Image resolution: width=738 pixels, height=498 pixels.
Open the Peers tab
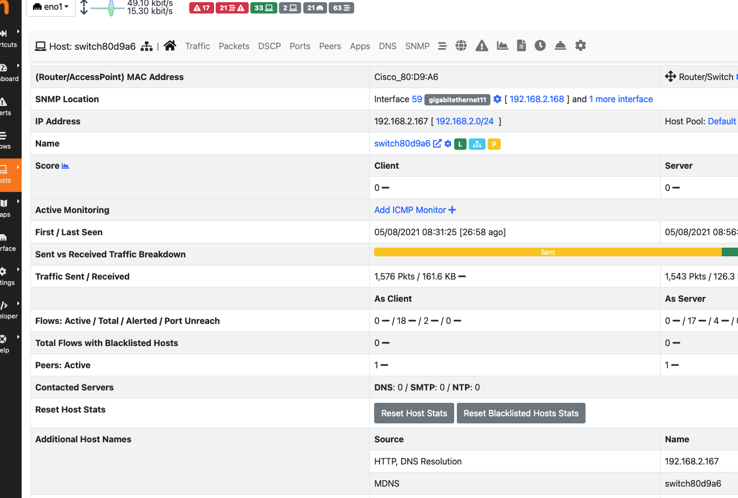330,46
